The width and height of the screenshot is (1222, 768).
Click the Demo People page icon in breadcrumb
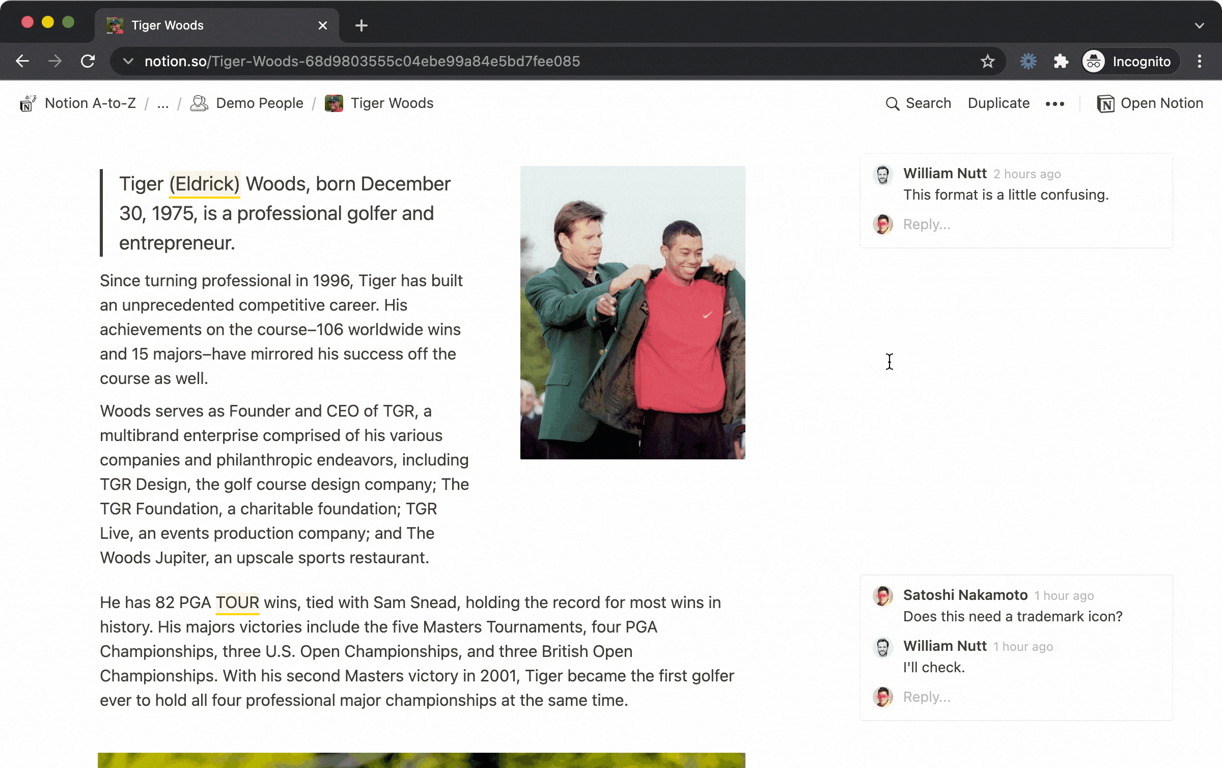coord(200,103)
